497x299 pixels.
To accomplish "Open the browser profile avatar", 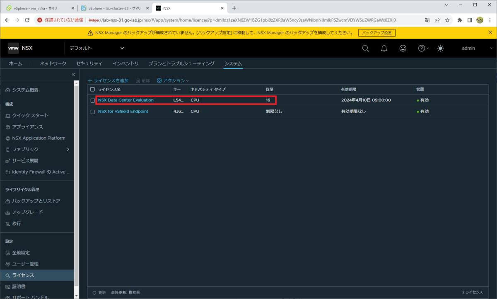I will coord(480,20).
